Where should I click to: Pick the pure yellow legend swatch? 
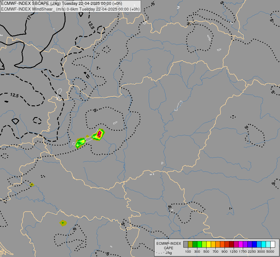pos(208,244)
